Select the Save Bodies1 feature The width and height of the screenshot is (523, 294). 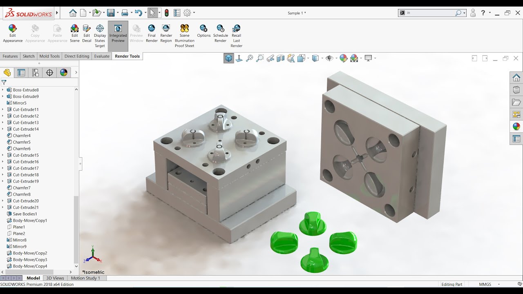tap(25, 214)
